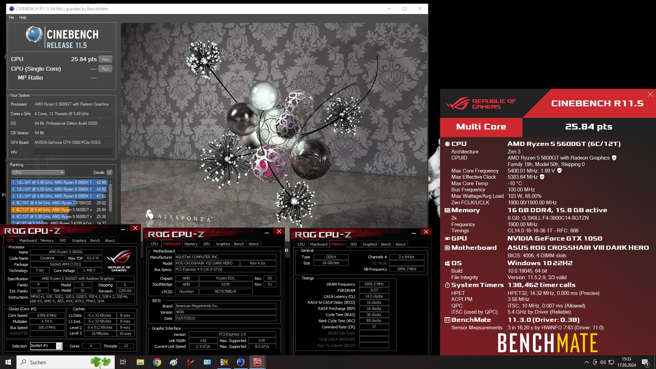Select ranking entry 1 Ryzen 9 3900X 42.99
The width and height of the screenshot is (656, 369).
coord(59,182)
